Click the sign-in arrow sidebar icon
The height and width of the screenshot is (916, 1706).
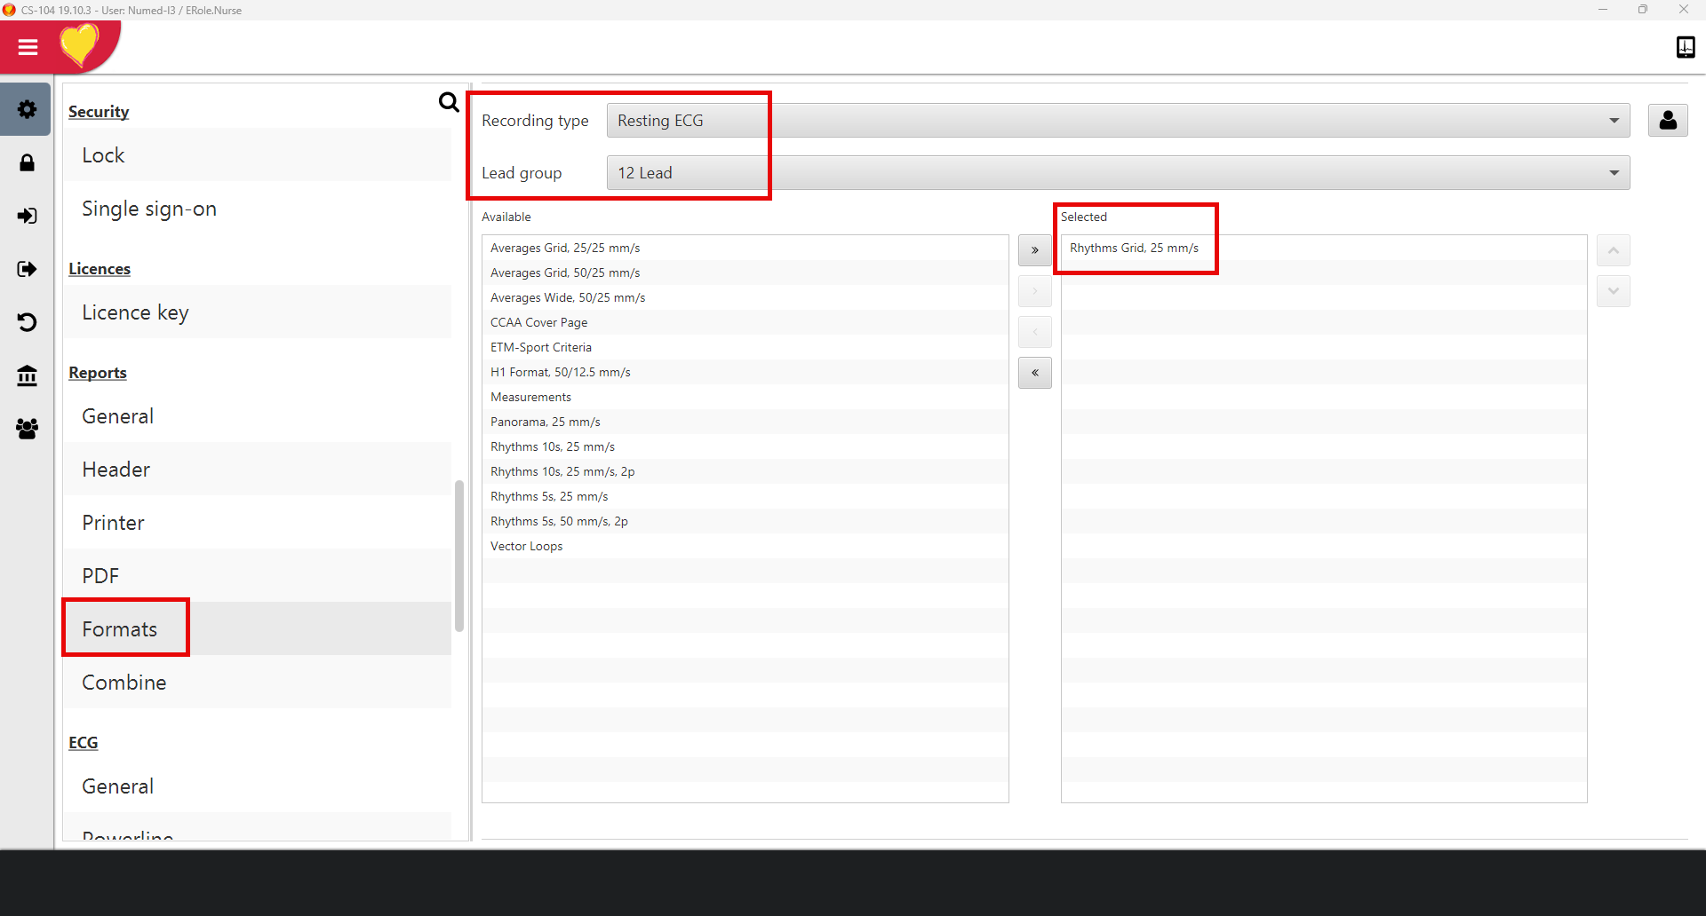tap(27, 216)
